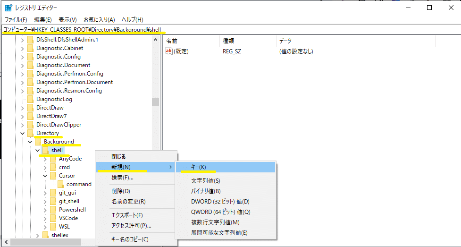The width and height of the screenshot is (461, 247).
Task: Expand the Powershell key
Action: coord(45,210)
